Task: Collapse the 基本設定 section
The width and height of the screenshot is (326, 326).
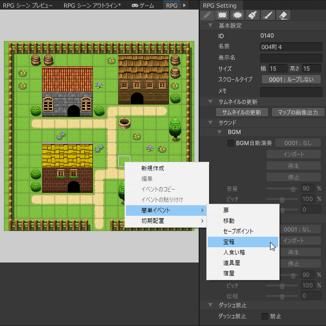Action: tap(211, 25)
